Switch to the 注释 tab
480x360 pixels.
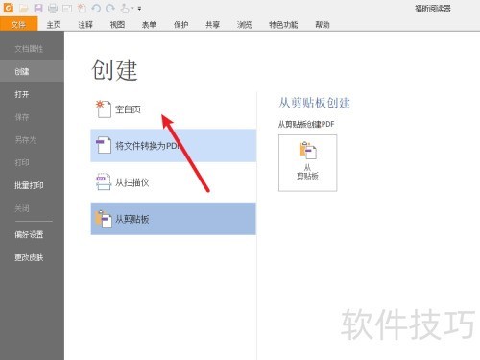tap(85, 25)
